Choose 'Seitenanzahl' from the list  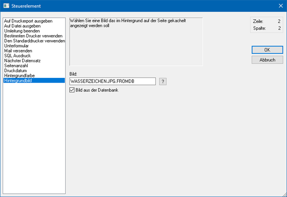pos(17,65)
